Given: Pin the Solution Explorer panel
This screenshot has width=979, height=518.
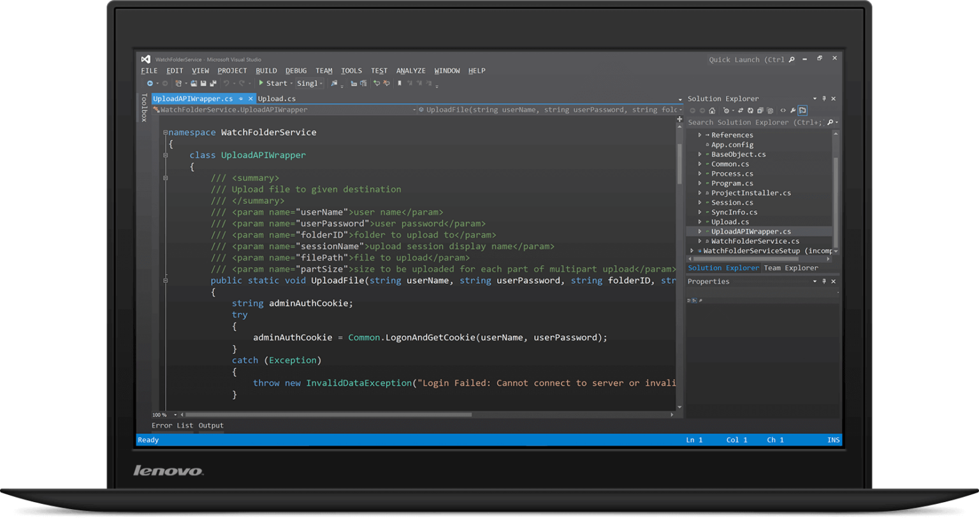Looking at the screenshot, I should point(825,99).
